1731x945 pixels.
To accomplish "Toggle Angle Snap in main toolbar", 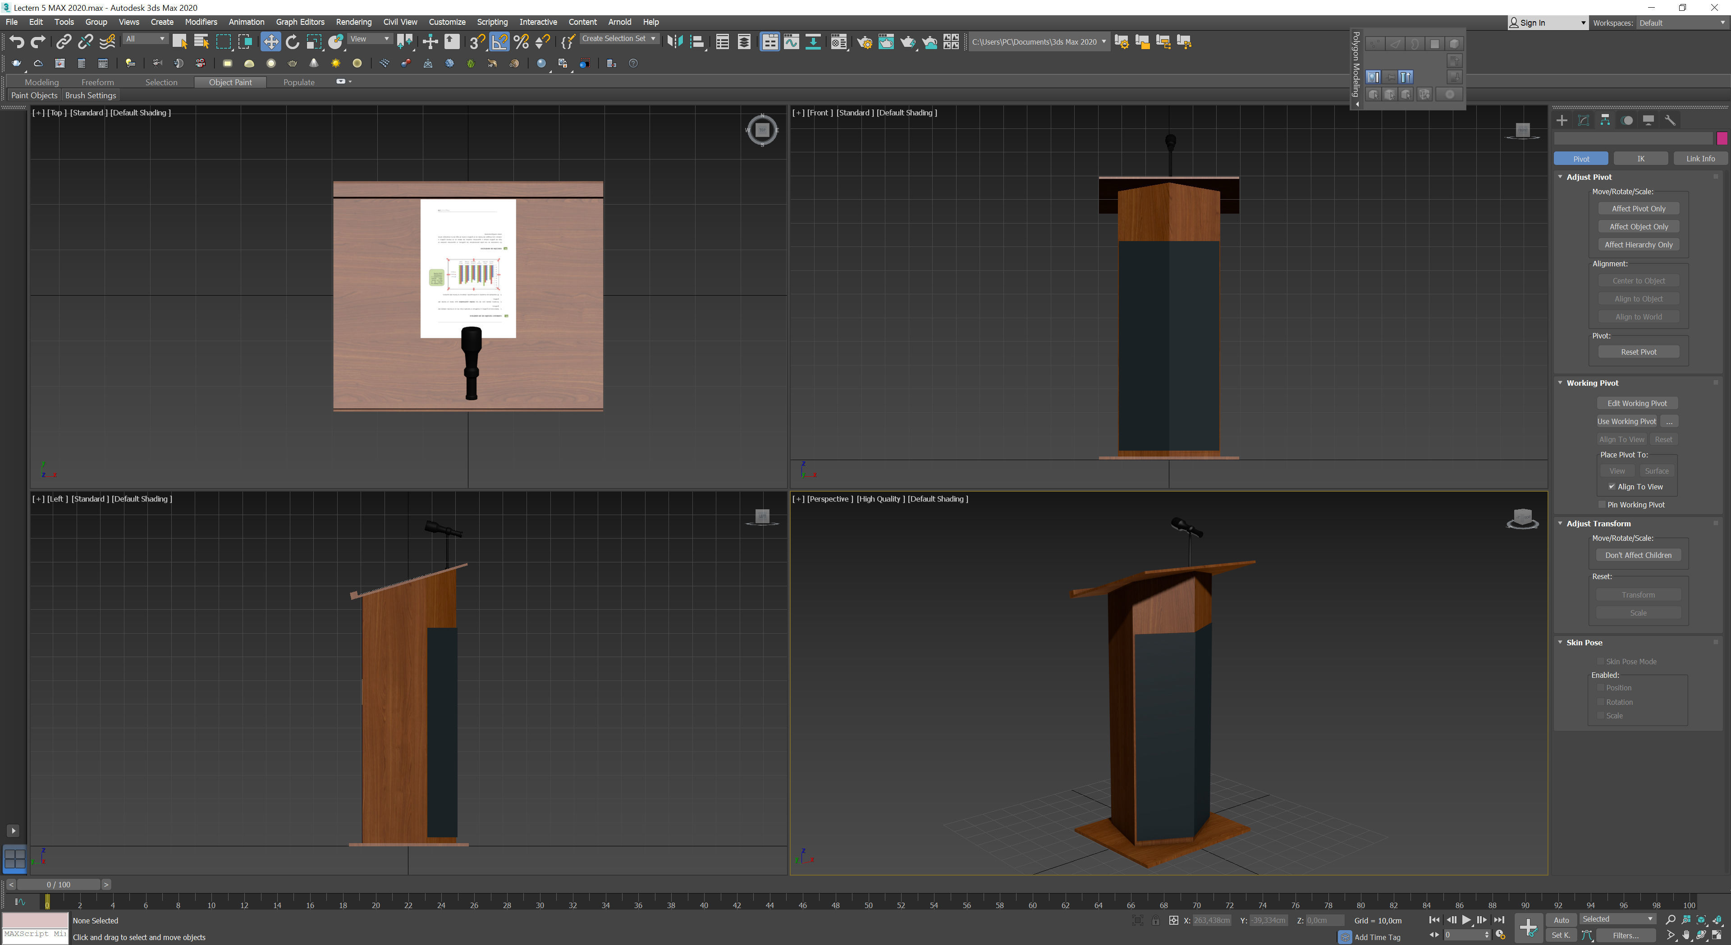I will 499,41.
